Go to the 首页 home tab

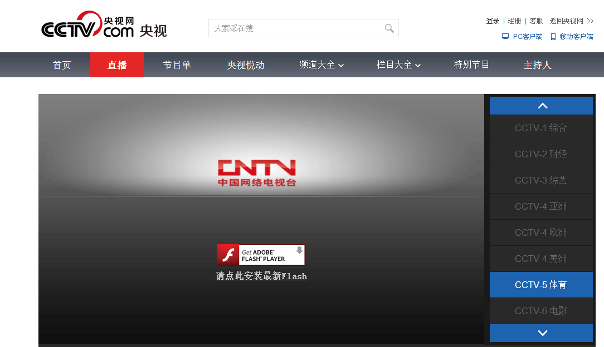click(62, 65)
